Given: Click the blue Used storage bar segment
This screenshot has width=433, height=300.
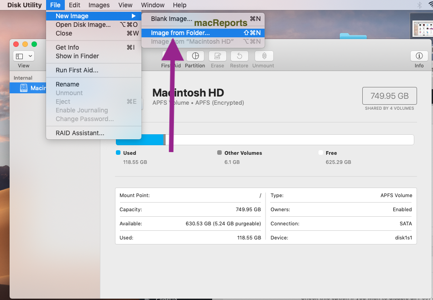Looking at the screenshot, I should 140,141.
